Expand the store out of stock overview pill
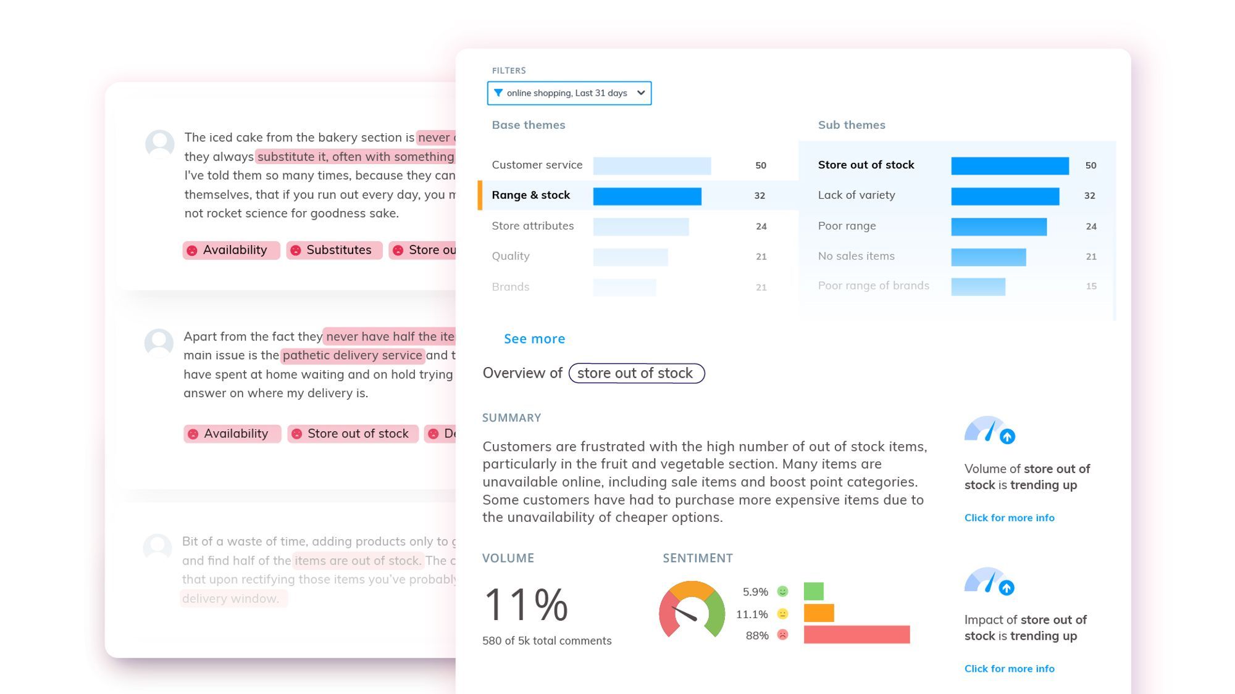The height and width of the screenshot is (694, 1235). [637, 373]
